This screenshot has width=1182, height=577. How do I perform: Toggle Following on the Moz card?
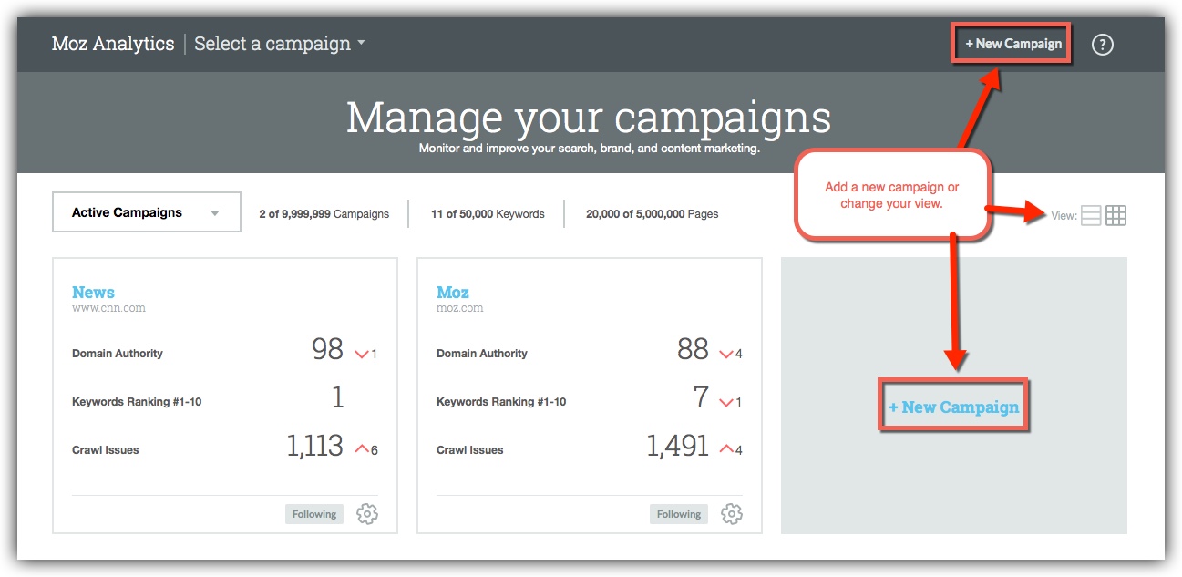tap(679, 514)
